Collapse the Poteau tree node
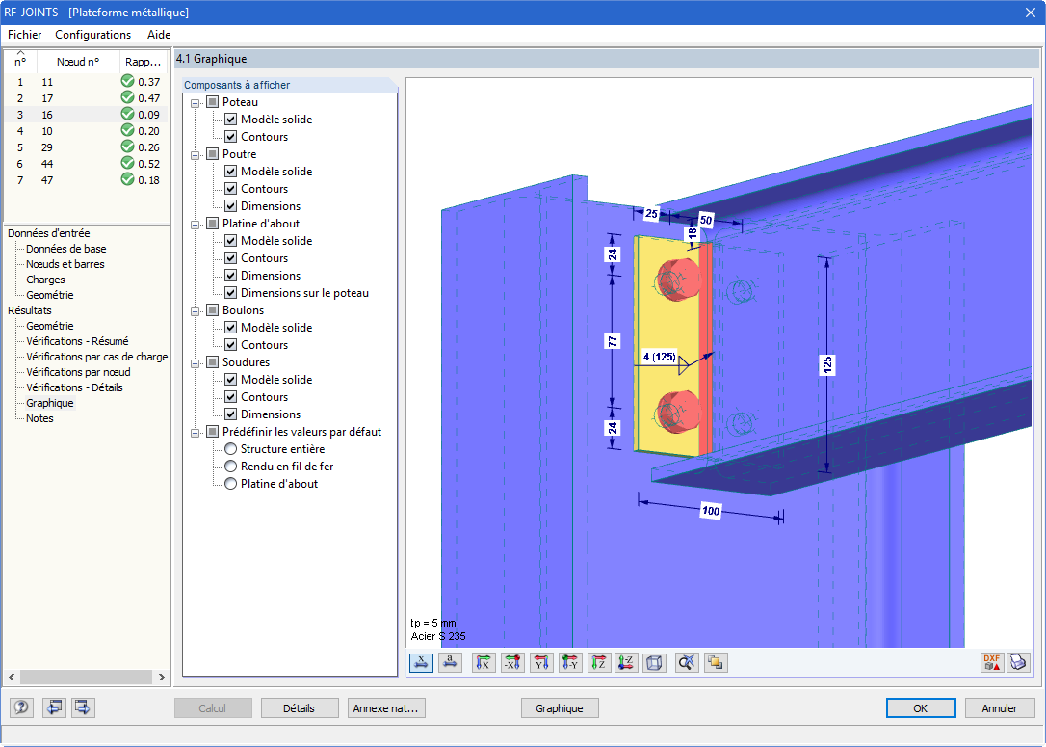 [196, 103]
